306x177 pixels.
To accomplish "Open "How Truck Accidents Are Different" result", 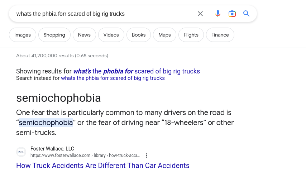I will pos(102,166).
